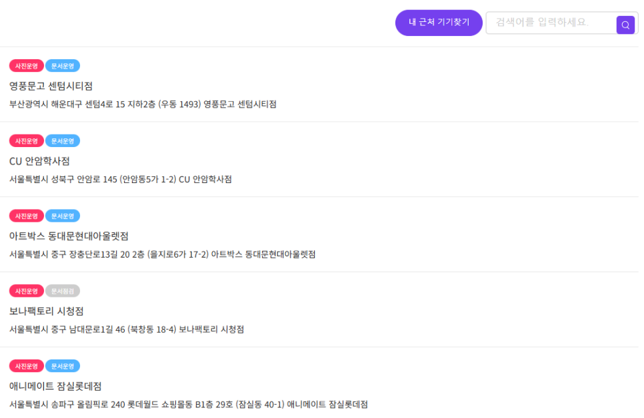644x418 pixels.
Task: Click the 서울특별시 성북구 안암로 145 address
Action: coord(121,180)
